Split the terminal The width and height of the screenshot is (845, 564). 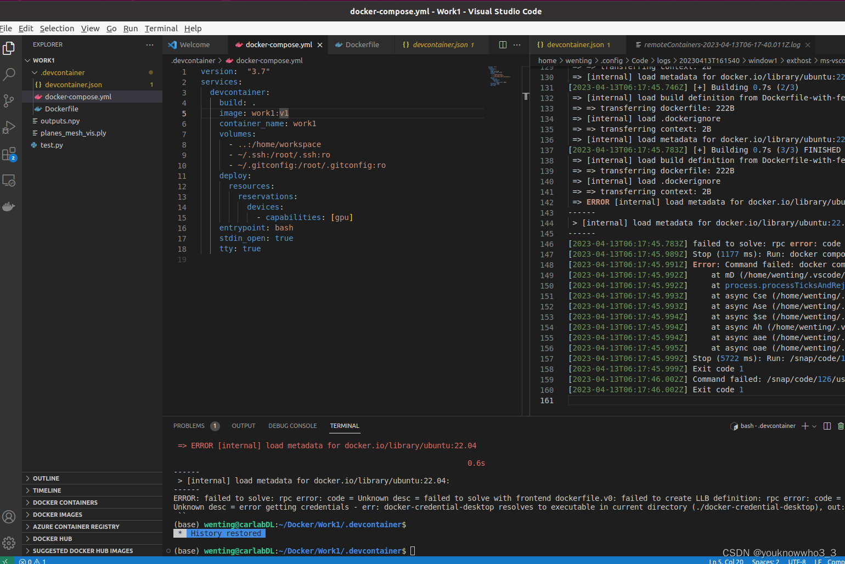827,426
